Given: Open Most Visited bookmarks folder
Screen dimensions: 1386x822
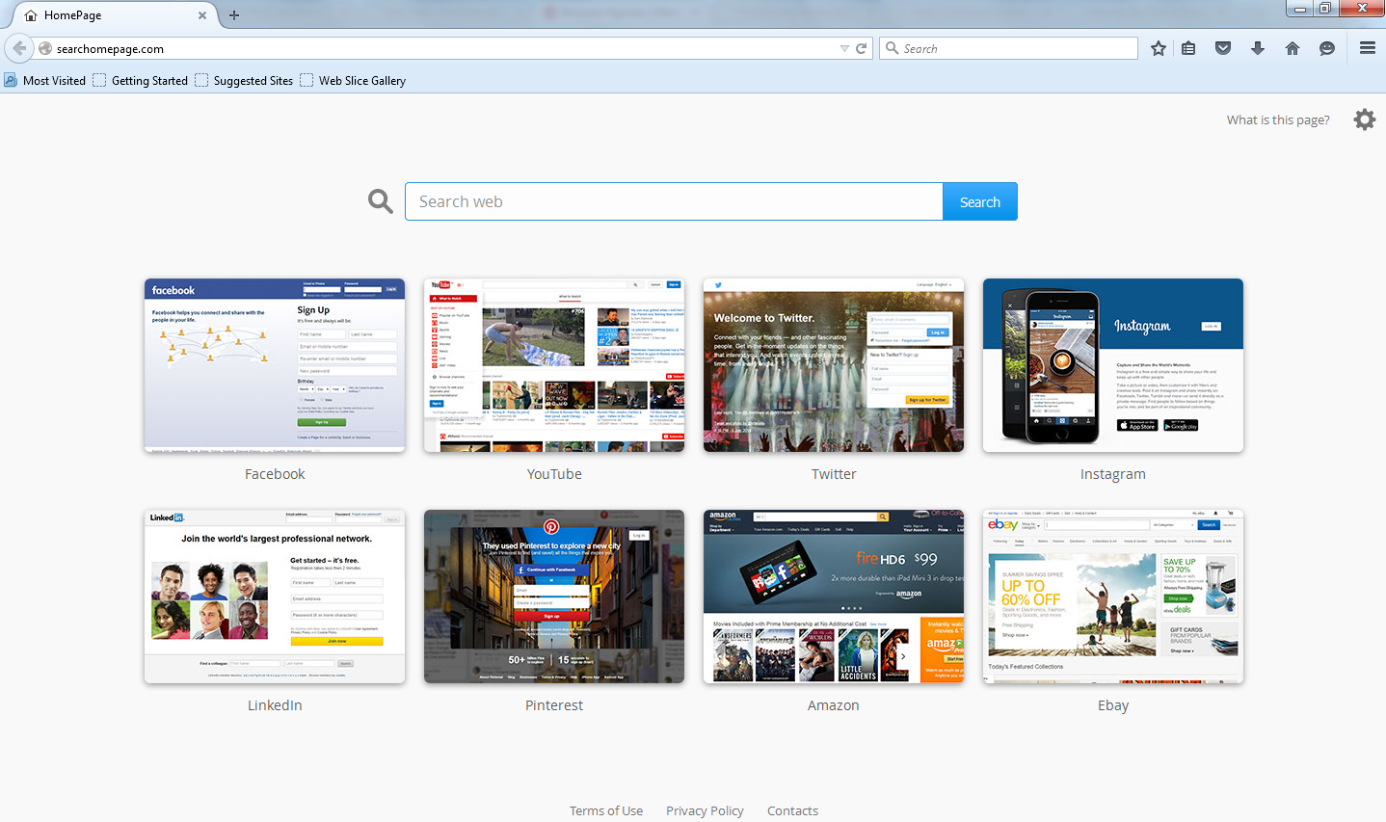Looking at the screenshot, I should pyautogui.click(x=45, y=80).
